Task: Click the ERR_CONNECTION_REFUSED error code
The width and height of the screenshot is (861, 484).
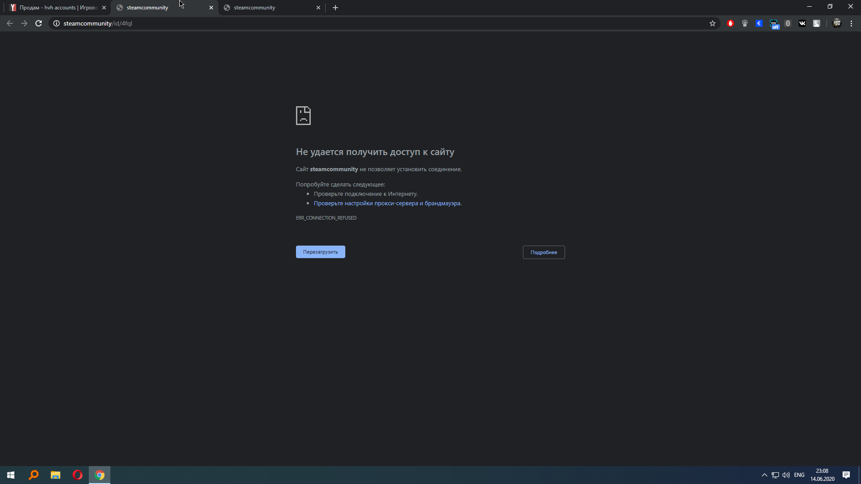Action: [x=326, y=218]
